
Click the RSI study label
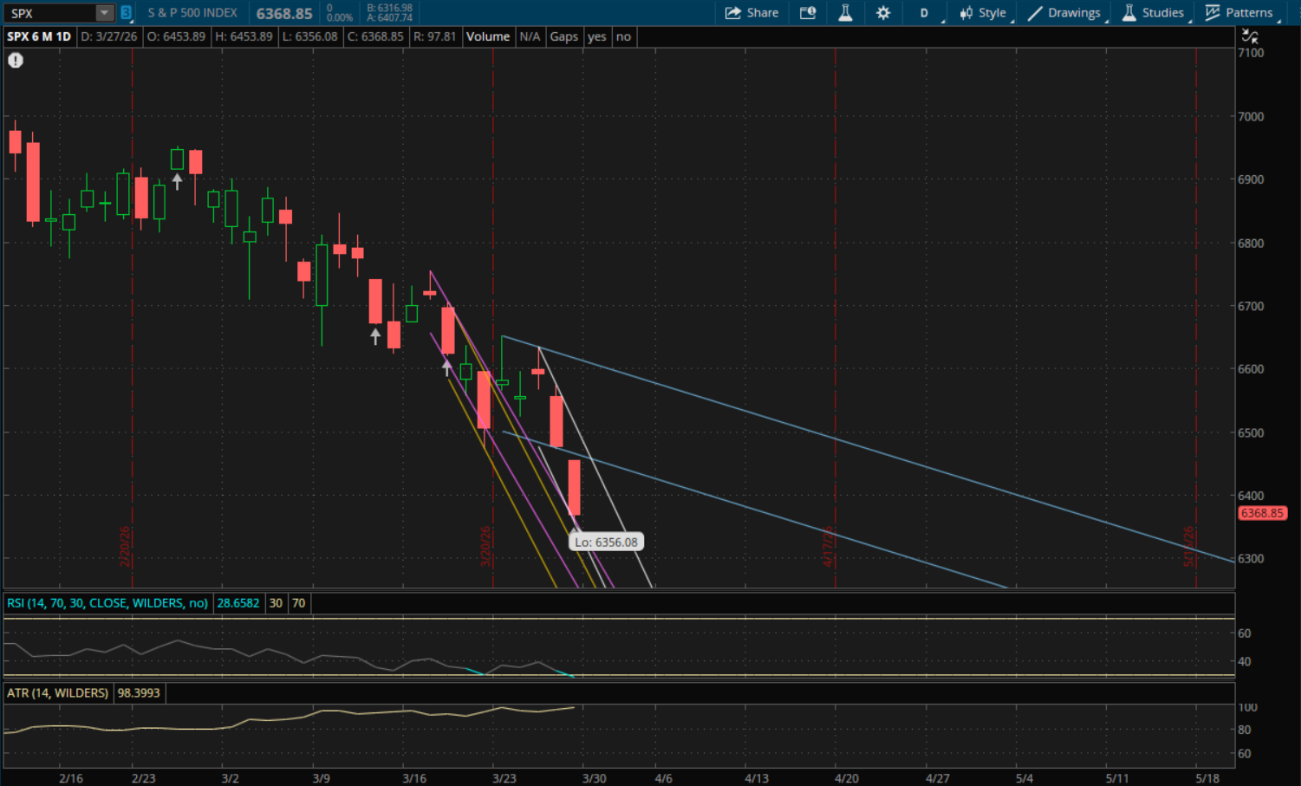tap(107, 603)
